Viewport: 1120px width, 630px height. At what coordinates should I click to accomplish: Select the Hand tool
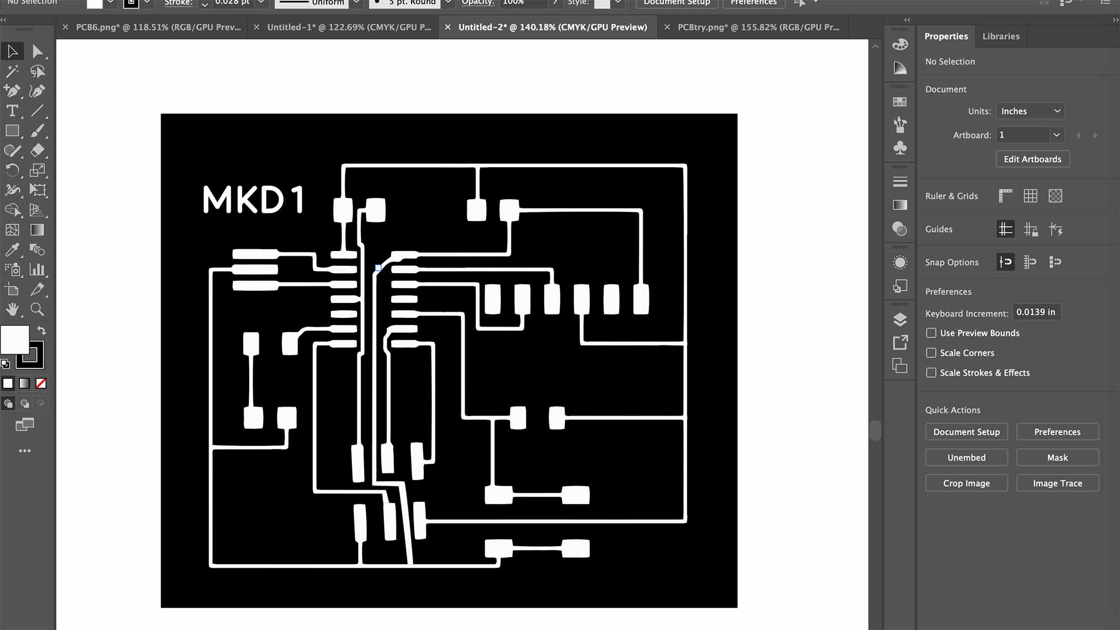(12, 309)
